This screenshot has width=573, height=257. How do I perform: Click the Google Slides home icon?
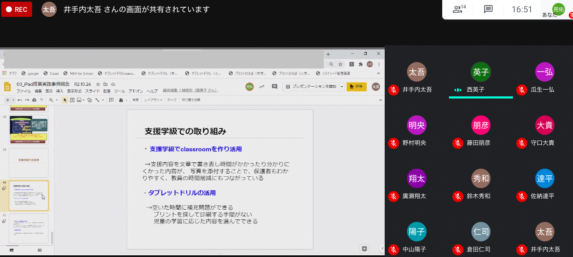coord(7,87)
